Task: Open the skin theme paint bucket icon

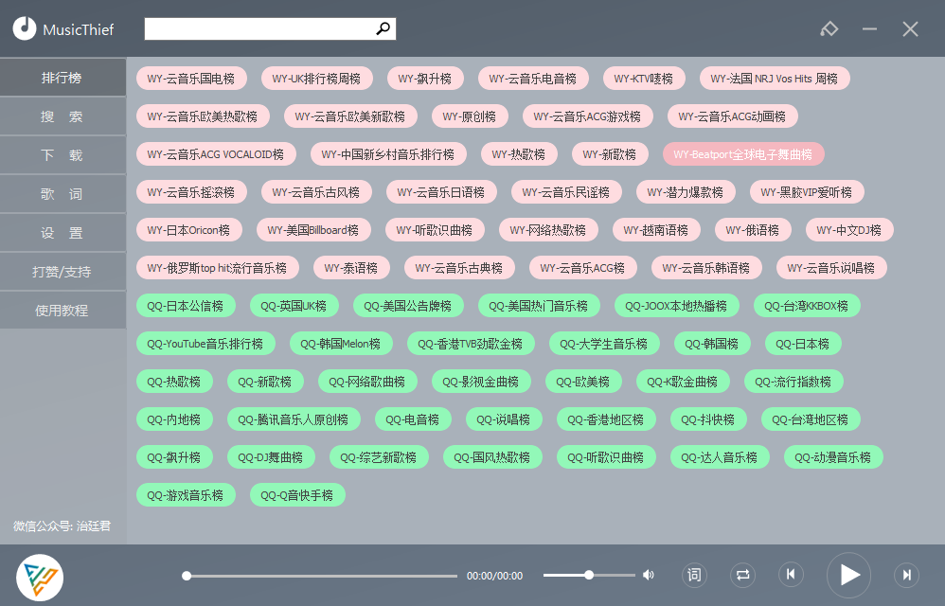Action: (x=829, y=29)
